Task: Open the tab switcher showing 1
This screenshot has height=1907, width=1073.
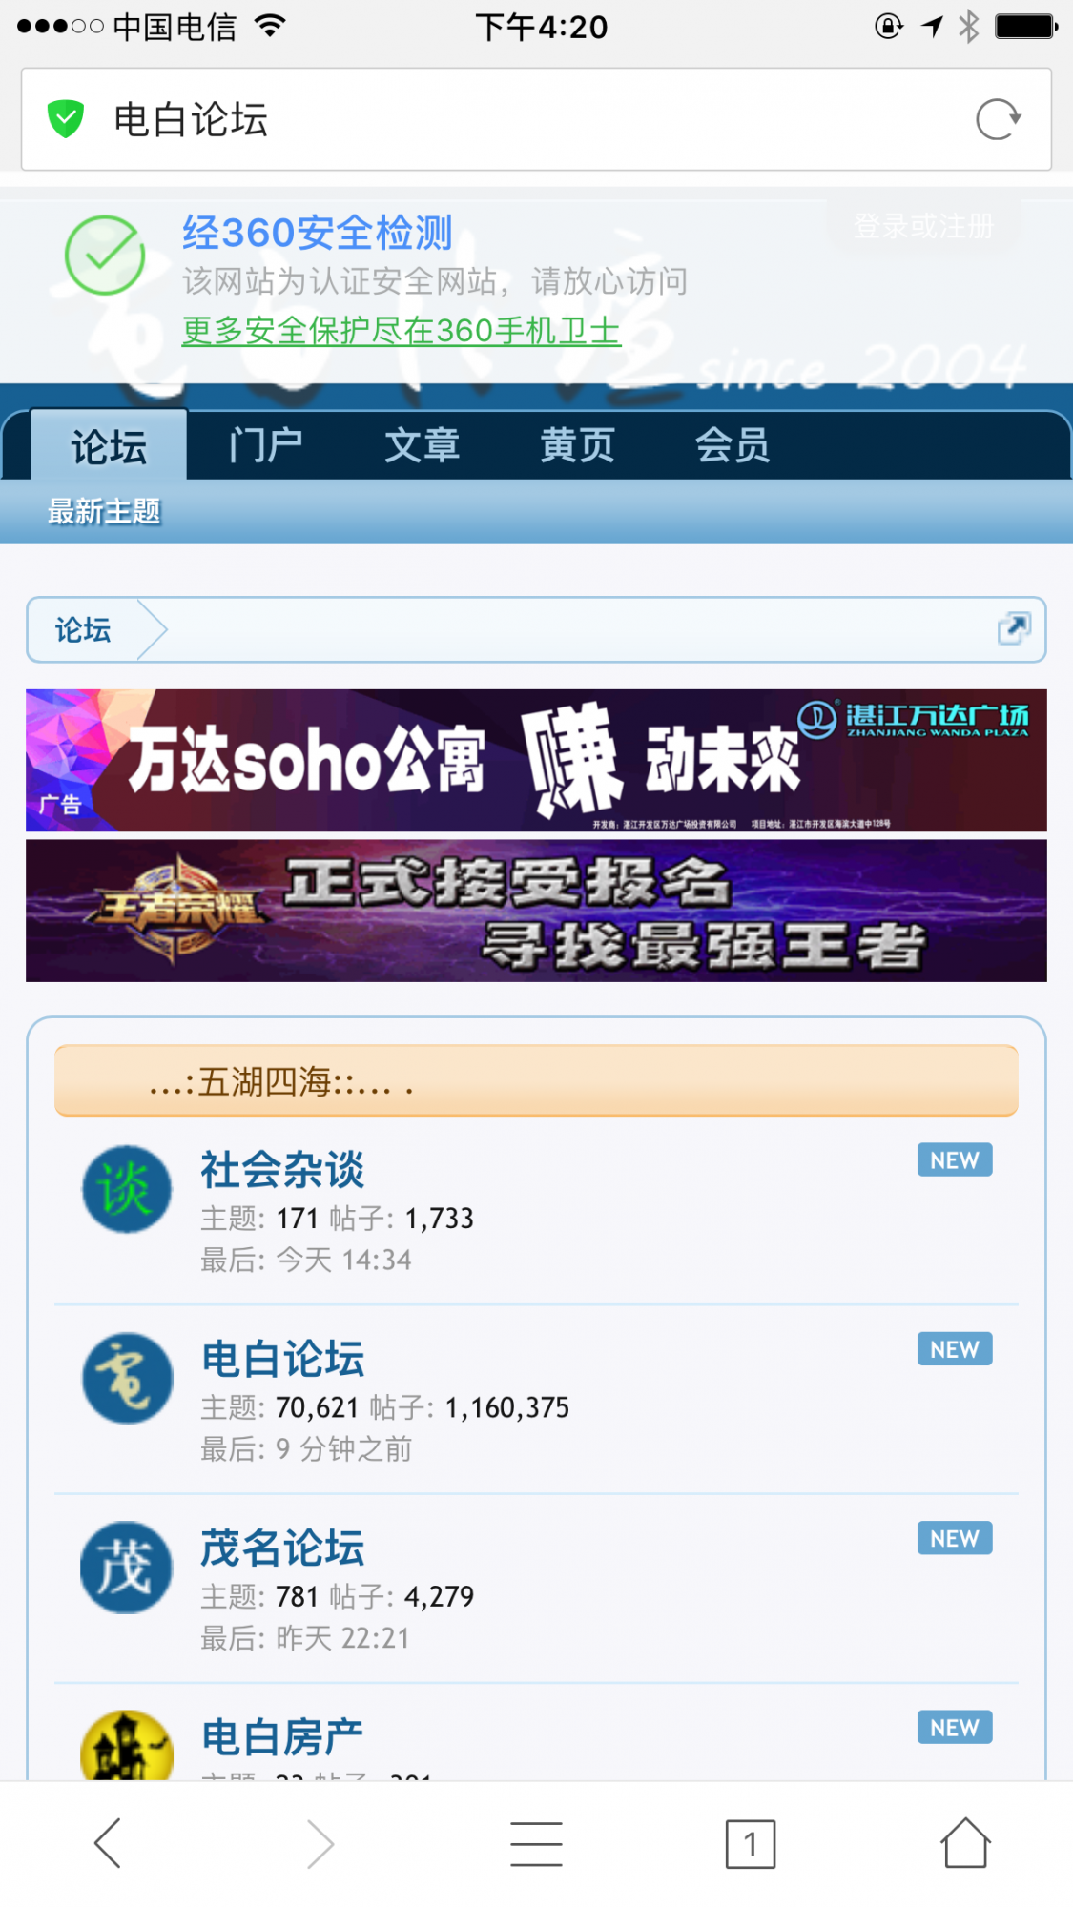Action: (751, 1843)
